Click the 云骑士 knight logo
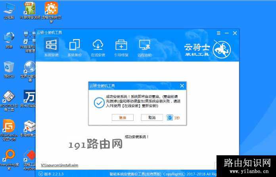Viewport: 276px width, 177px height. click(222, 50)
